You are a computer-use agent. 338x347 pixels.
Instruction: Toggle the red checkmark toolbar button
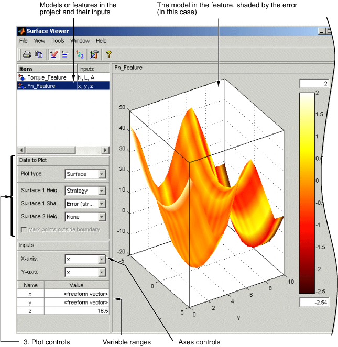point(53,54)
